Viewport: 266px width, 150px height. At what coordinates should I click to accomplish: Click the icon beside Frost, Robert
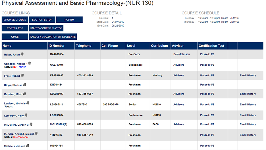[22, 76]
